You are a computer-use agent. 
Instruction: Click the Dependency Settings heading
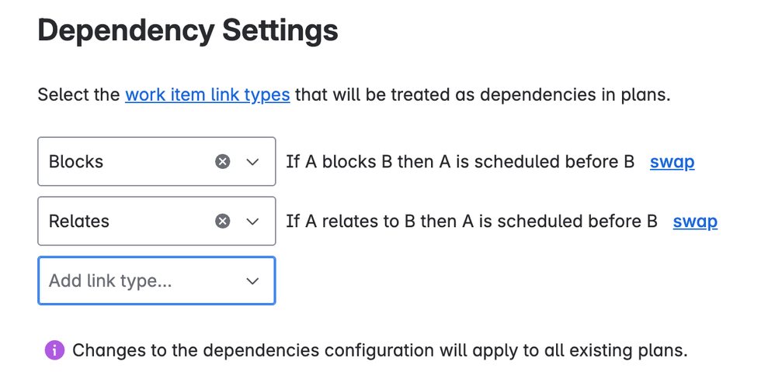point(188,30)
